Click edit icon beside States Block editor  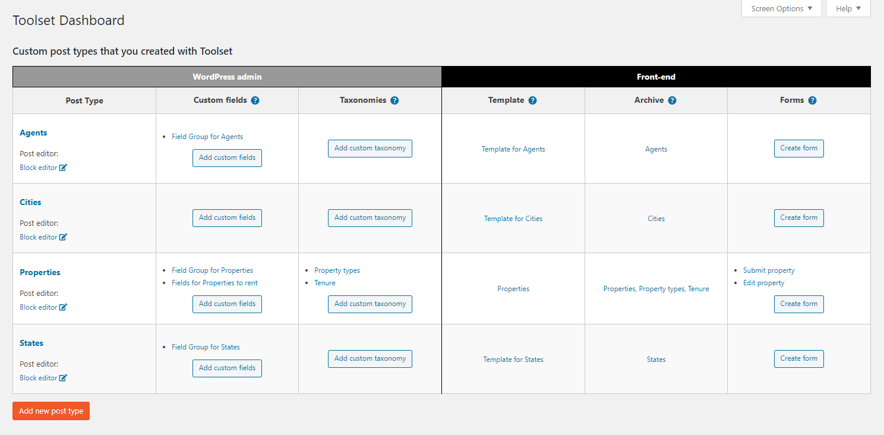(63, 378)
